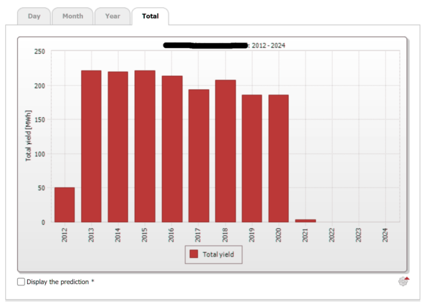
Task: Click the Total yield legend label
Action: click(218, 254)
